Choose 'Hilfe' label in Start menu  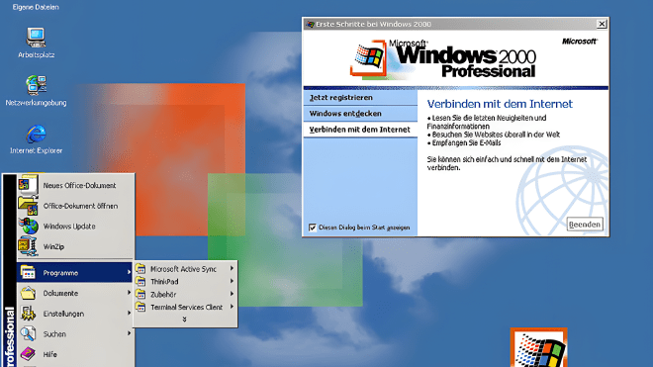point(50,354)
